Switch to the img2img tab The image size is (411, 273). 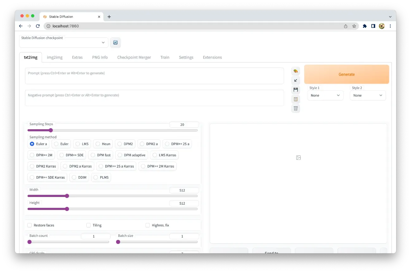coord(55,57)
